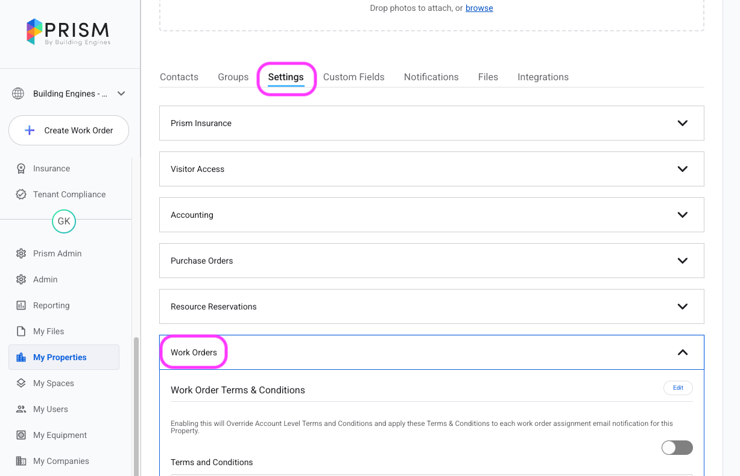Click the Create Work Order button
Viewport: 740px width, 476px height.
coord(69,130)
